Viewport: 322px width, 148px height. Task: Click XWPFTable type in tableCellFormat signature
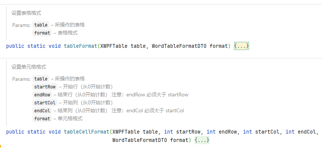point(126,132)
